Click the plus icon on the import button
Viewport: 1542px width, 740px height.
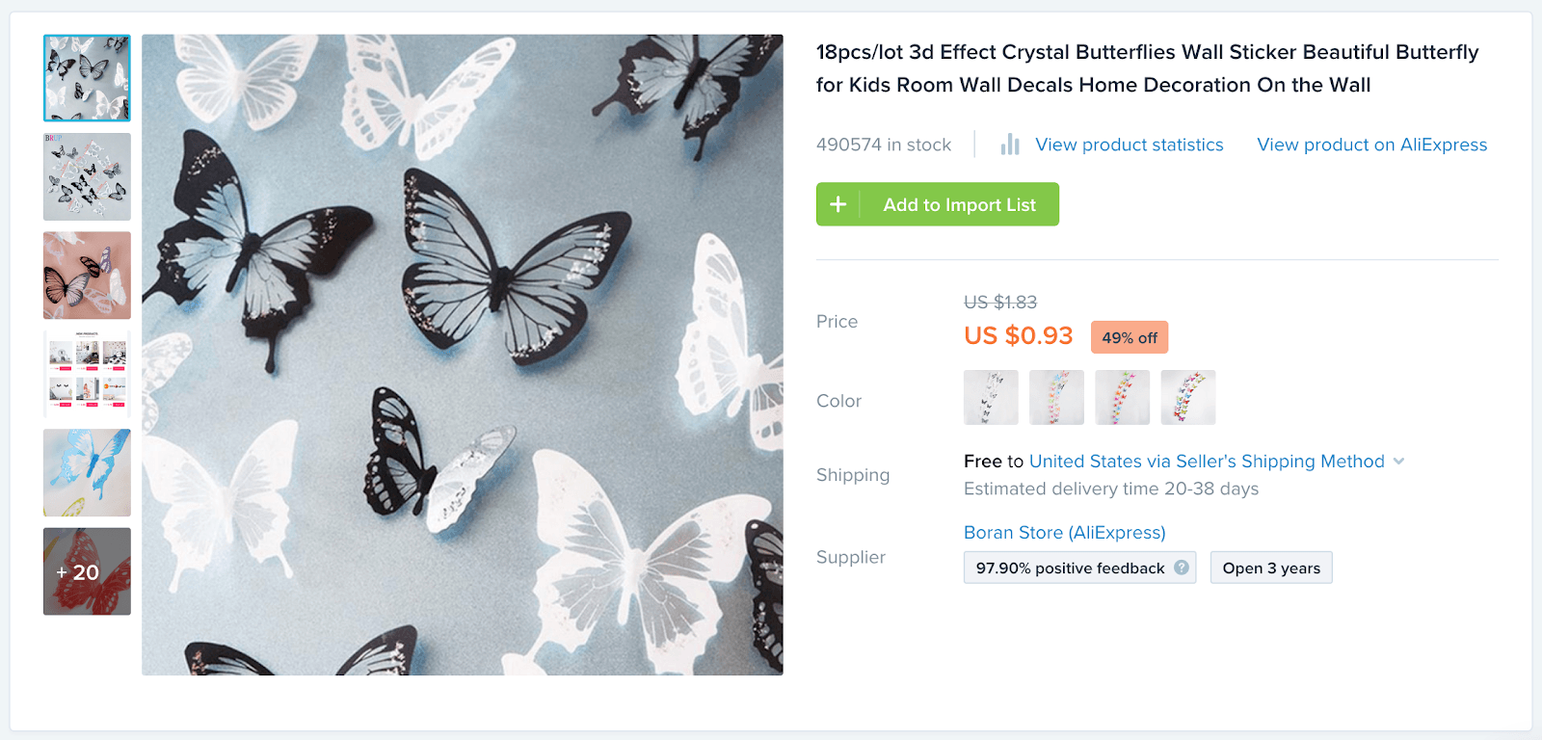pos(838,204)
